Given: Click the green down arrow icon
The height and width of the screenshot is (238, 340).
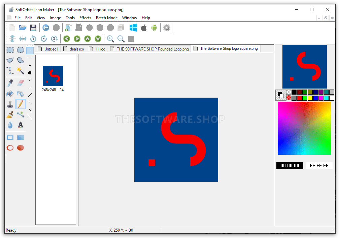Looking at the screenshot, I should click(98, 39).
